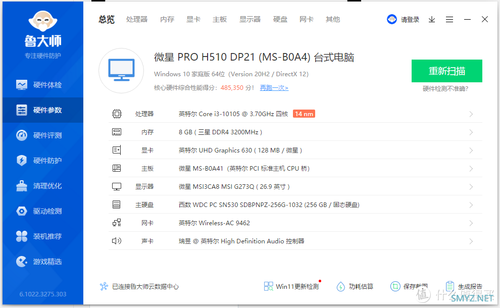Click 8 GB 三星 DDR4 memory text
The image size is (500, 308).
[x=220, y=132]
